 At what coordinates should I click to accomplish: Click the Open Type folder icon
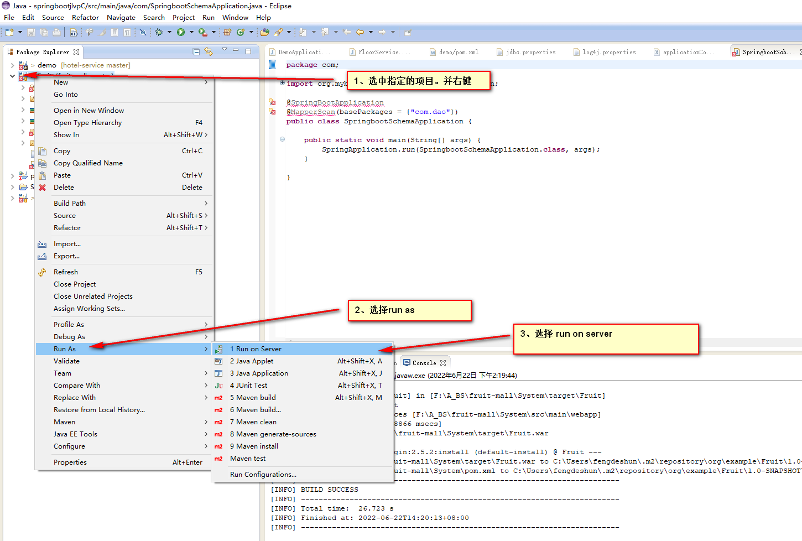click(x=265, y=32)
